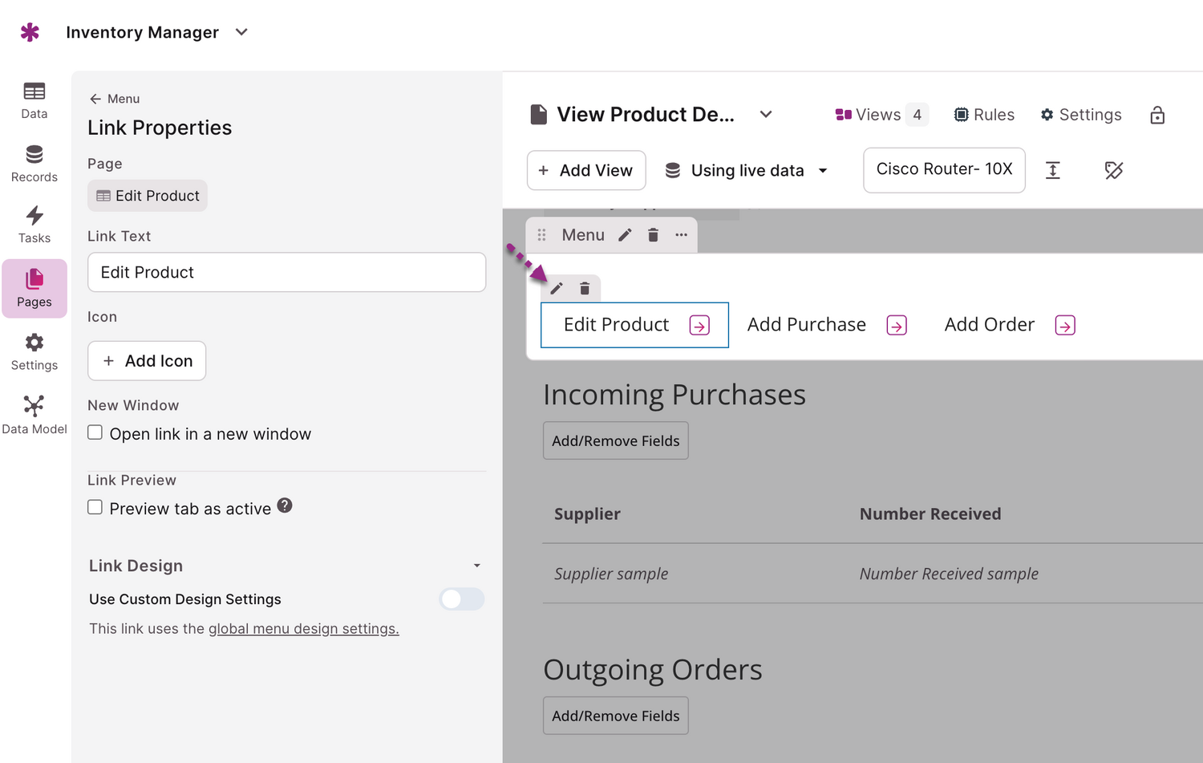Click the lock icon beside Settings
This screenshot has height=763, width=1203.
coord(1156,116)
